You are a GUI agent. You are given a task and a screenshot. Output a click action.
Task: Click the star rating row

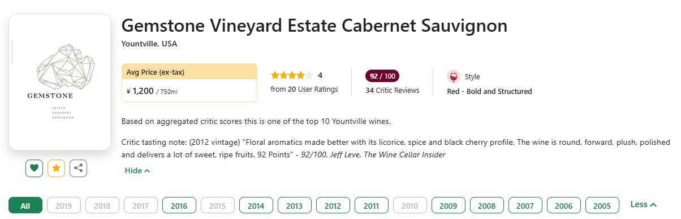click(292, 75)
